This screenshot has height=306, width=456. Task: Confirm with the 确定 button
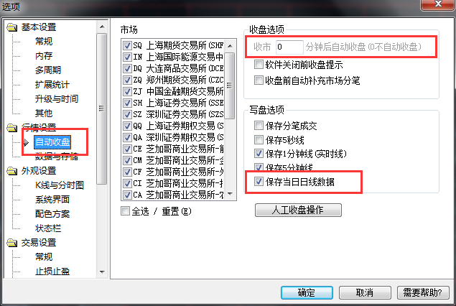307,292
